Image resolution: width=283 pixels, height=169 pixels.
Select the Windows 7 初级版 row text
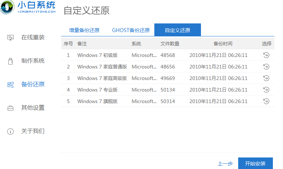pos(98,55)
